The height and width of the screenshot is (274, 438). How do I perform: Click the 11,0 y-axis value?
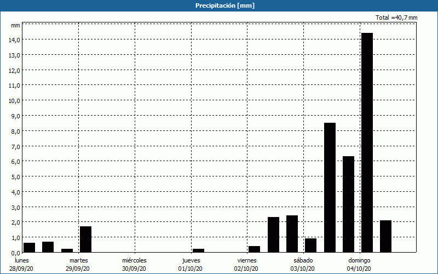pyautogui.click(x=14, y=86)
